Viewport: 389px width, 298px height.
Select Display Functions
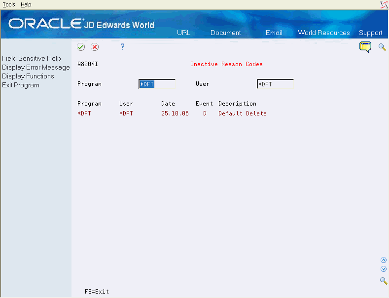click(x=28, y=76)
